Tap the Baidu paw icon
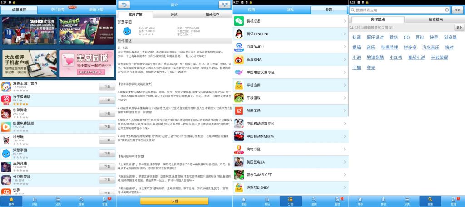Screen dimensions: 465x207 point(239,47)
